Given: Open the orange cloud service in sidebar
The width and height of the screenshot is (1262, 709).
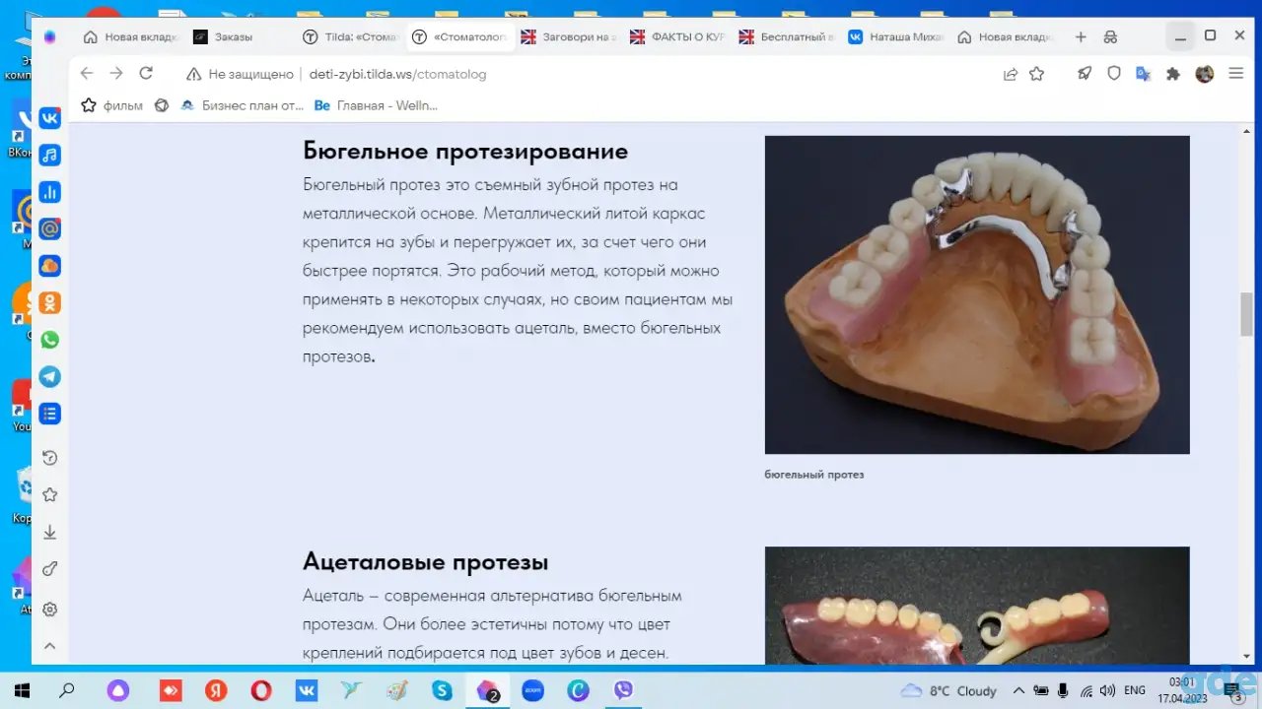Looking at the screenshot, I should tap(49, 266).
